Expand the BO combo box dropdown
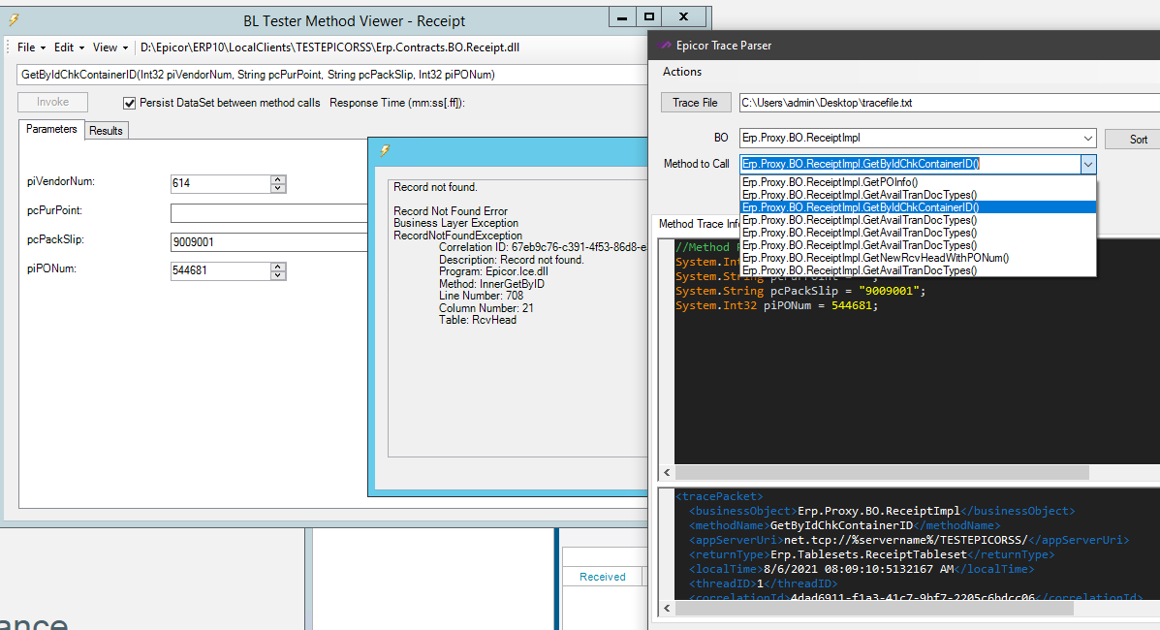Image resolution: width=1160 pixels, height=630 pixels. 1087,139
